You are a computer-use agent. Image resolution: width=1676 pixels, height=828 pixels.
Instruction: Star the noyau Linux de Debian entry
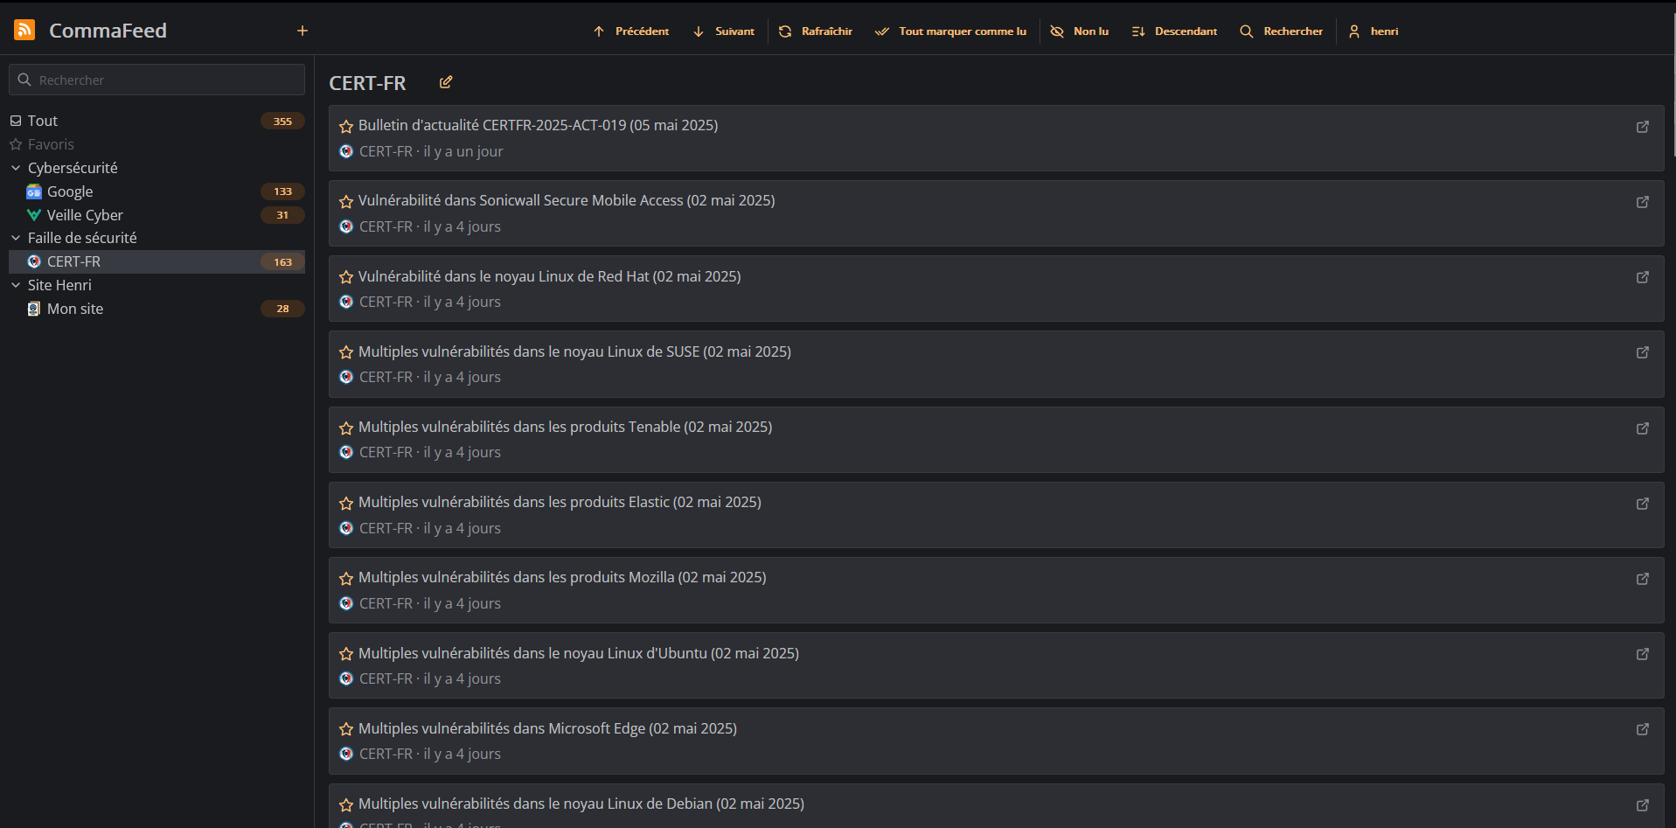click(x=346, y=804)
